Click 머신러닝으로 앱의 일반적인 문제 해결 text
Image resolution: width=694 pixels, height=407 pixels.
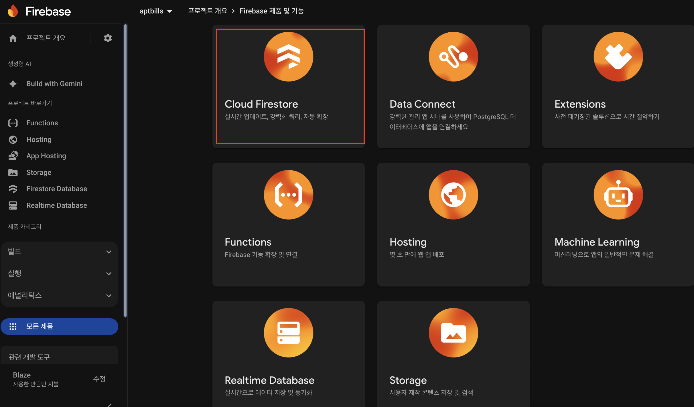[x=604, y=255]
